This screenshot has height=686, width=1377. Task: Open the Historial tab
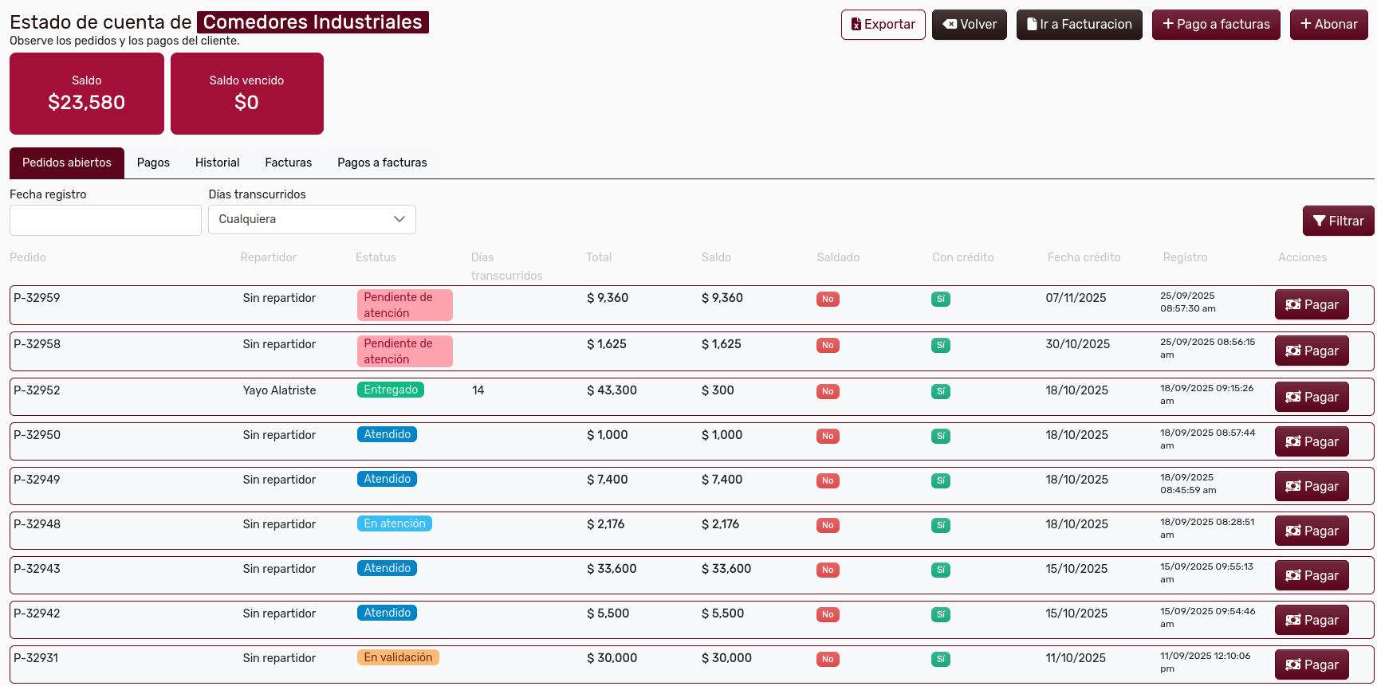[217, 163]
